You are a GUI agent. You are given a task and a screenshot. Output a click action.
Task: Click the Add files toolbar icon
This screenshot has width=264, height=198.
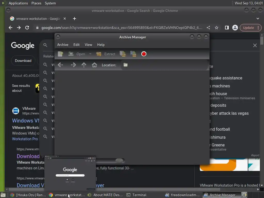pyautogui.click(x=122, y=54)
